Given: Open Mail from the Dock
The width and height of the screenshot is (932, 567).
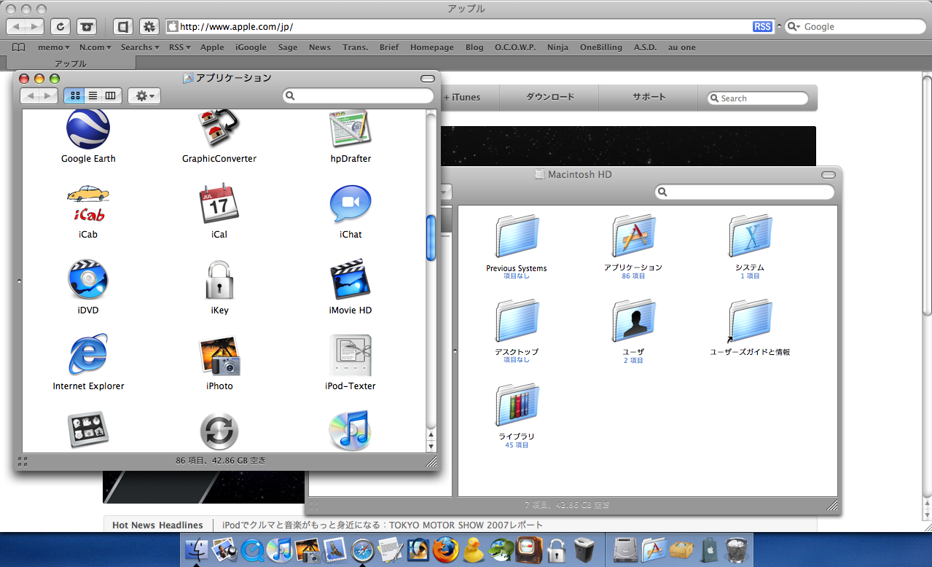Looking at the screenshot, I should [335, 549].
